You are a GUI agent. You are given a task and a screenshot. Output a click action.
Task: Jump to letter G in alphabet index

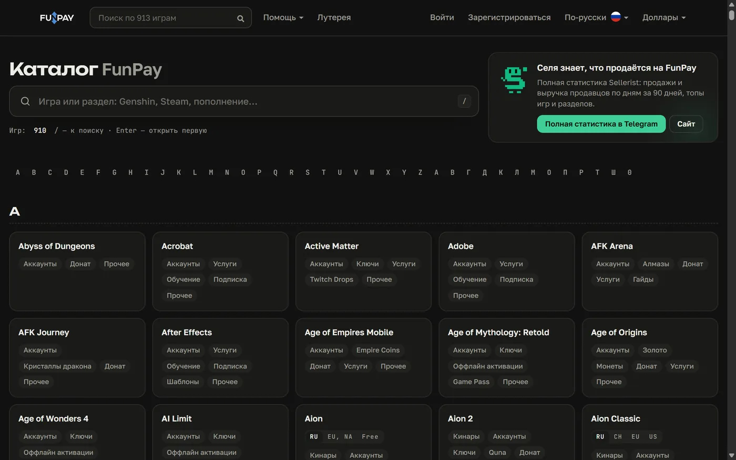tap(114, 172)
